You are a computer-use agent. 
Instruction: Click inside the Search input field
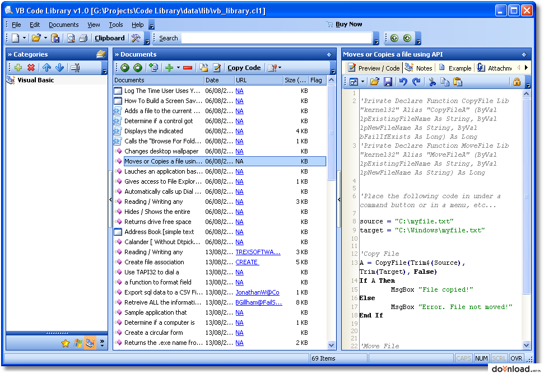[277, 38]
